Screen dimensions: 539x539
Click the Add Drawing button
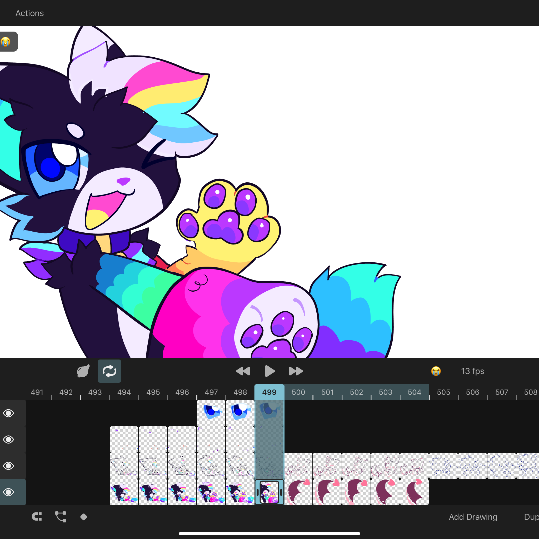pyautogui.click(x=473, y=517)
